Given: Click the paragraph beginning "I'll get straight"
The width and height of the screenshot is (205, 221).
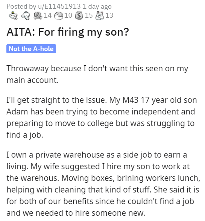Looking at the screenshot, I should coord(102,117).
